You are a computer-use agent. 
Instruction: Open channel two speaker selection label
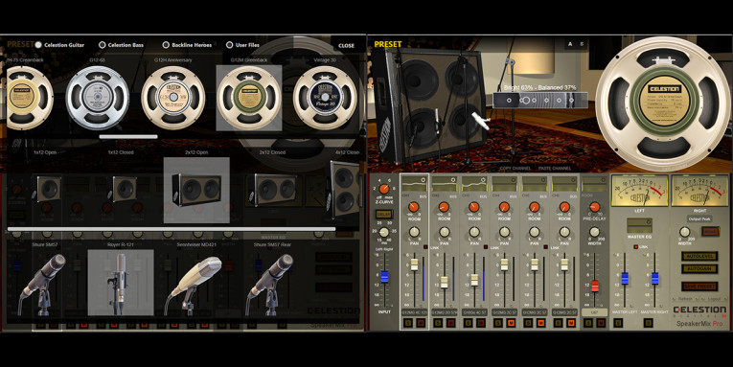[x=444, y=311]
